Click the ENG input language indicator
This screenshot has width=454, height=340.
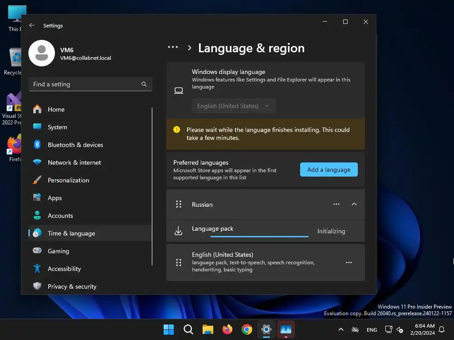pyautogui.click(x=372, y=329)
